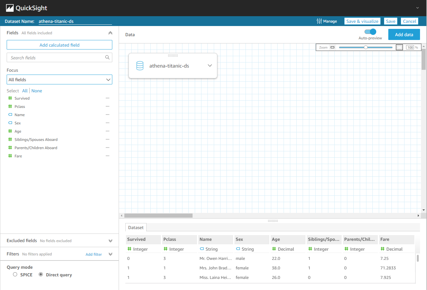Viewport: 427px width, 290px height.
Task: Click the Sex column header
Action: pos(251,239)
